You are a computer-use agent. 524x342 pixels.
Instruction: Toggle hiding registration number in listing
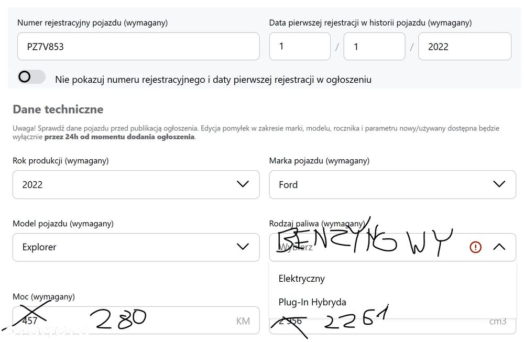pyautogui.click(x=31, y=78)
